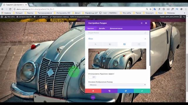Open the Фотошоп bookmarks folder
This screenshot has height=105, width=188.
[18, 13]
